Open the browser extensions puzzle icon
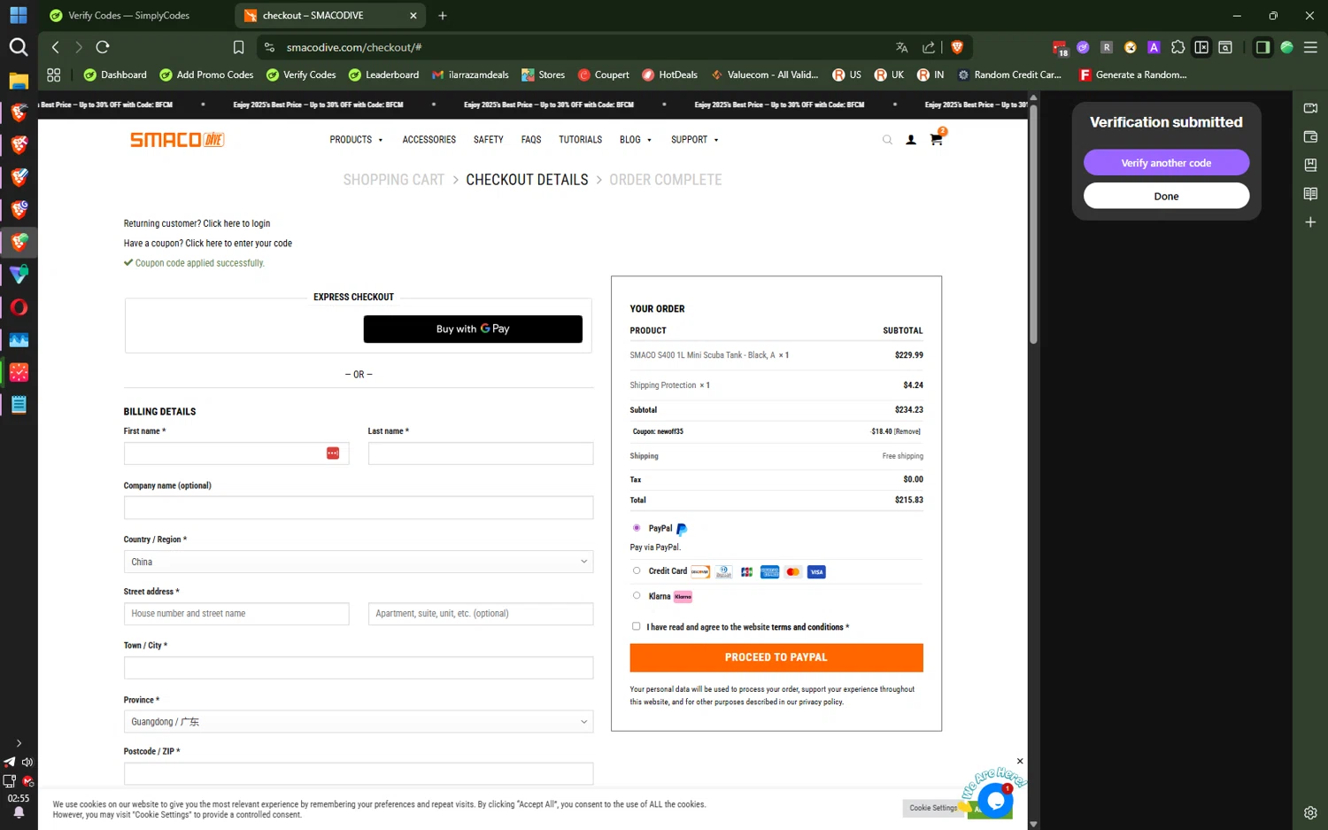This screenshot has height=830, width=1328. [x=1177, y=47]
